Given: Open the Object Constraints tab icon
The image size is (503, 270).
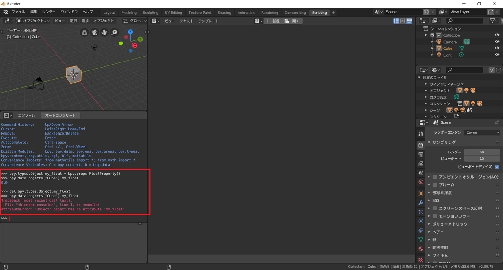Looking at the screenshot, I should point(421,230).
